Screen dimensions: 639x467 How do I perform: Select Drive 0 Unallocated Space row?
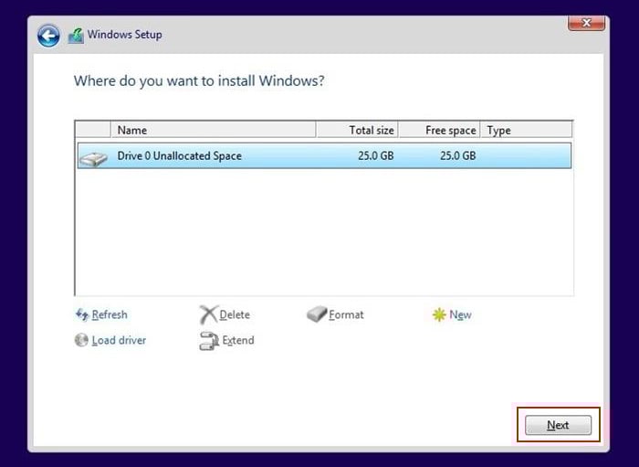tap(324, 155)
